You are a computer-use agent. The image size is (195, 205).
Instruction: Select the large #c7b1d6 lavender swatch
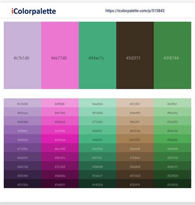coord(23,55)
